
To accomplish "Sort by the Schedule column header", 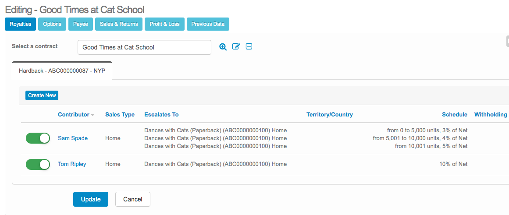I will coord(454,115).
